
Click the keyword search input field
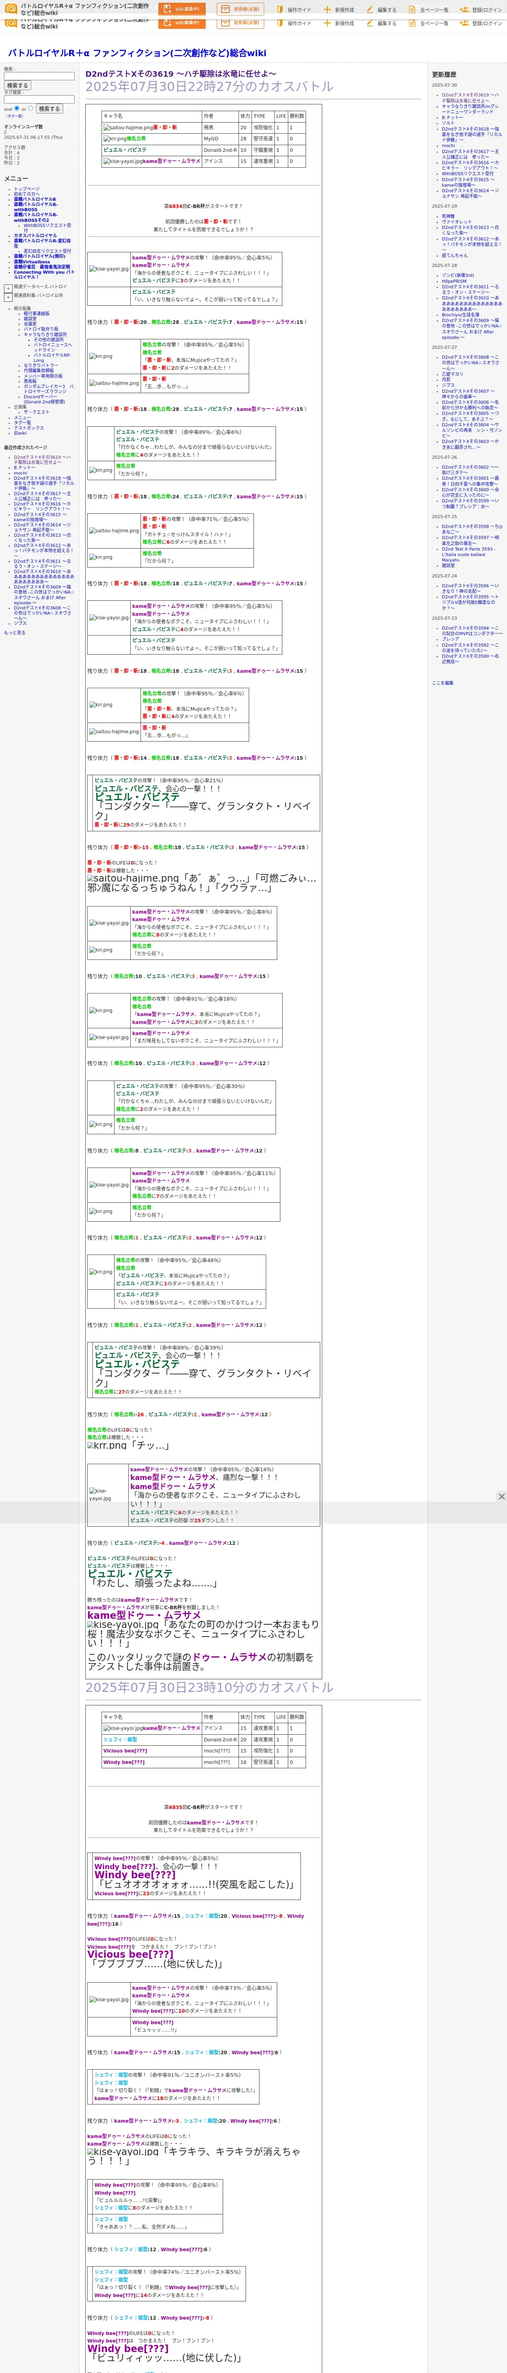(x=39, y=76)
